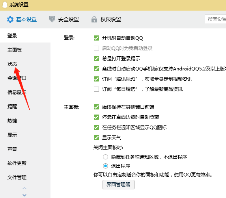
Task: Uncheck 停靠在桌面边缘时自动隐藏 option
Action: point(96,117)
